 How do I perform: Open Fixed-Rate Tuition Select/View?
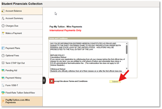click(x=22, y=93)
